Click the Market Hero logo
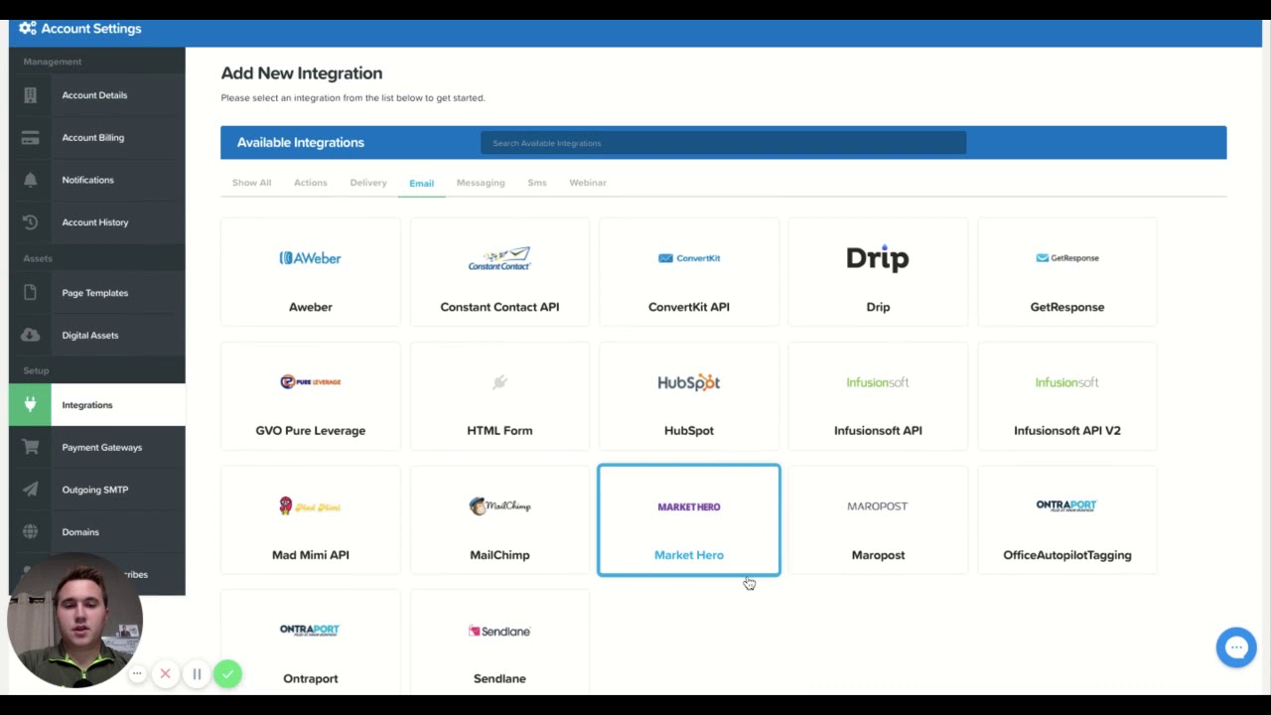Viewport: 1271px width, 715px height. [689, 506]
